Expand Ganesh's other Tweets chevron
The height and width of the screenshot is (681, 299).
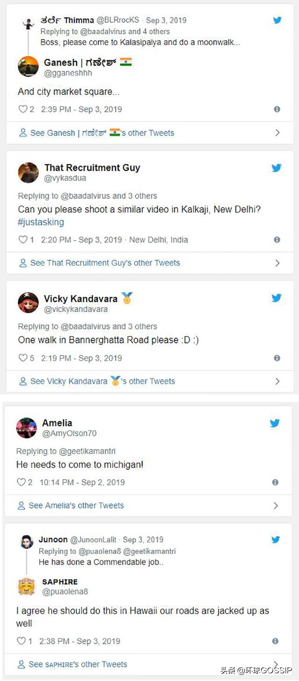(x=277, y=133)
